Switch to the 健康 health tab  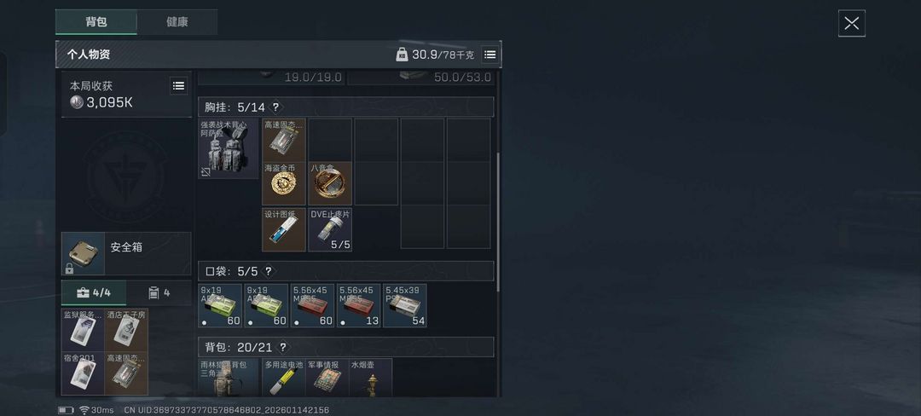click(177, 21)
